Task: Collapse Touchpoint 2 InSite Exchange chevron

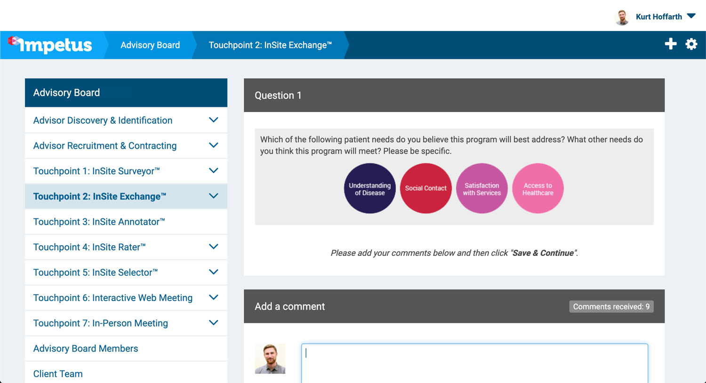Action: [x=213, y=196]
